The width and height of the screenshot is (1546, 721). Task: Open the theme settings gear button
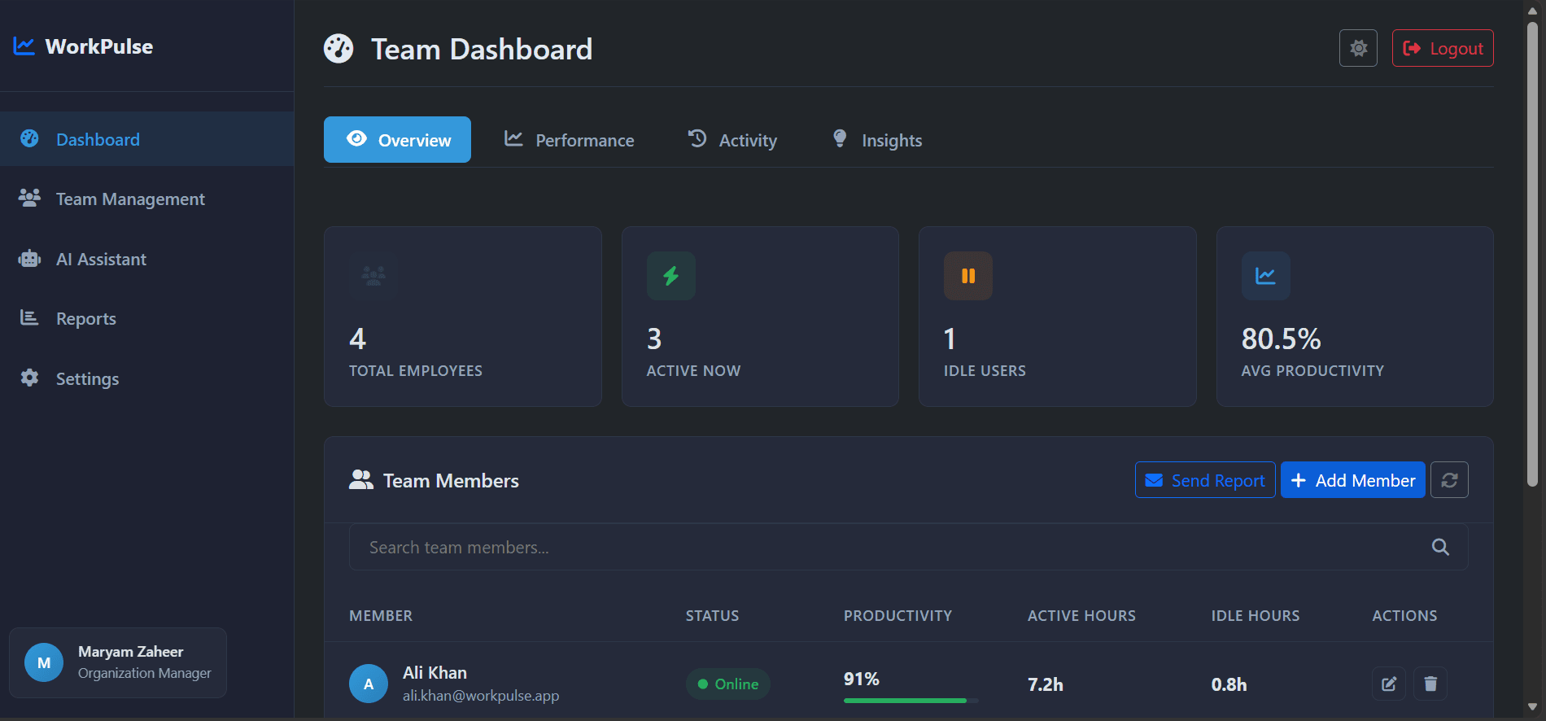point(1358,48)
